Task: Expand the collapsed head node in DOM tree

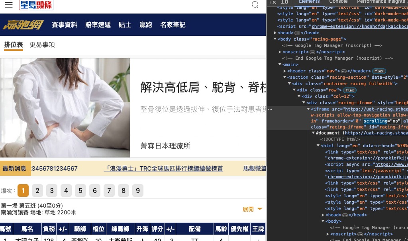Action: [x=275, y=33]
